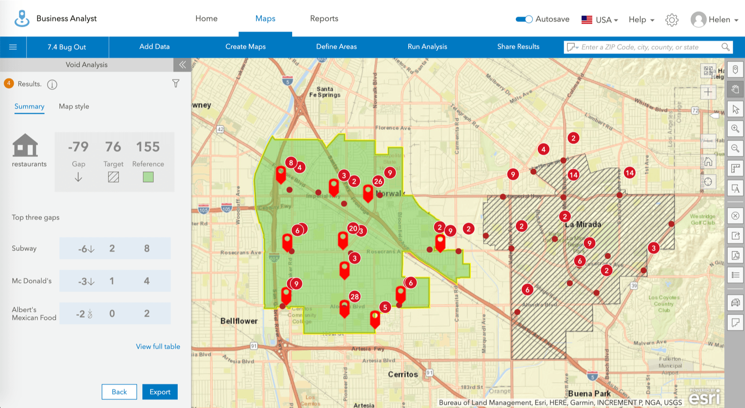Open the Run Analysis menu

tap(427, 47)
